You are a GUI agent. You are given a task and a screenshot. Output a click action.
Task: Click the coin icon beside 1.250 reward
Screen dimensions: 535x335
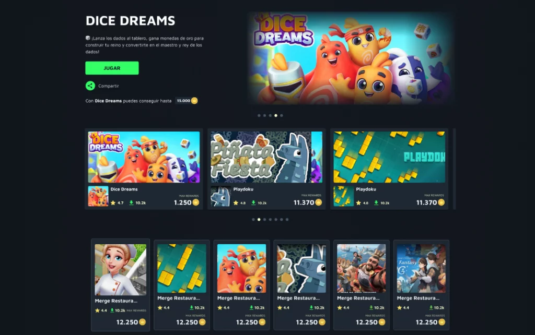click(196, 202)
